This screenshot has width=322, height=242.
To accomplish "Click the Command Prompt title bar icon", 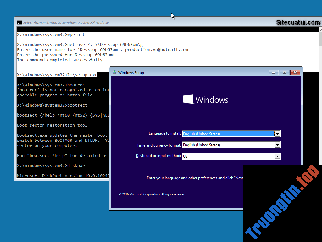I will click(19, 22).
